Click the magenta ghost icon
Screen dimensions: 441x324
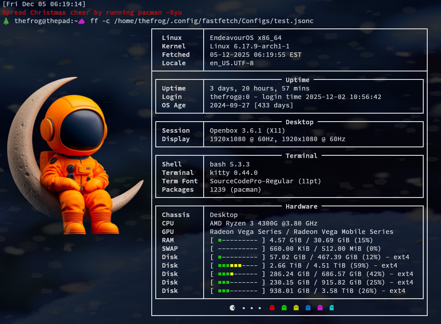tap(320, 308)
